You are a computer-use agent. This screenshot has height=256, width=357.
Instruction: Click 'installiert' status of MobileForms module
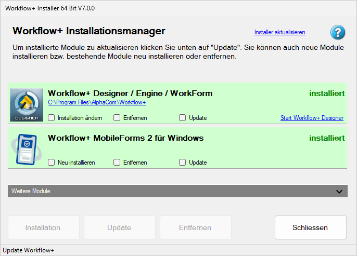327,138
